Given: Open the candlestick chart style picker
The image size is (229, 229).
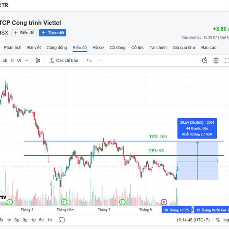Looking at the screenshot, I should [x=38, y=60].
